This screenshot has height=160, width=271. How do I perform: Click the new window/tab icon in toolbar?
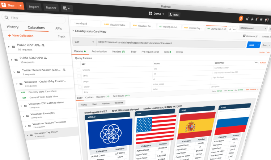tap(66, 8)
